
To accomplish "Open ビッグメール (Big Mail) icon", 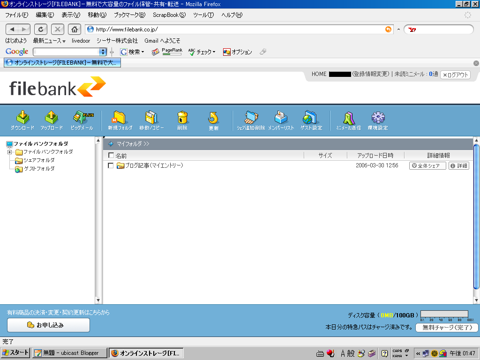I will 82,120.
